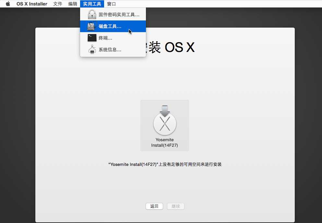Open the OS X Installer menu
The image size is (322, 223).
[32, 4]
